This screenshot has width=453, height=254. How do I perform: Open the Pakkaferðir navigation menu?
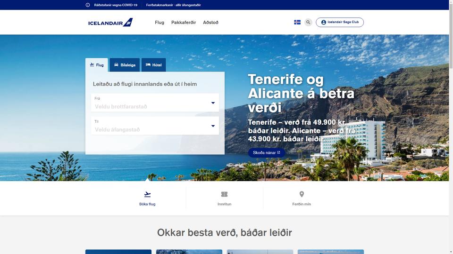coord(184,23)
